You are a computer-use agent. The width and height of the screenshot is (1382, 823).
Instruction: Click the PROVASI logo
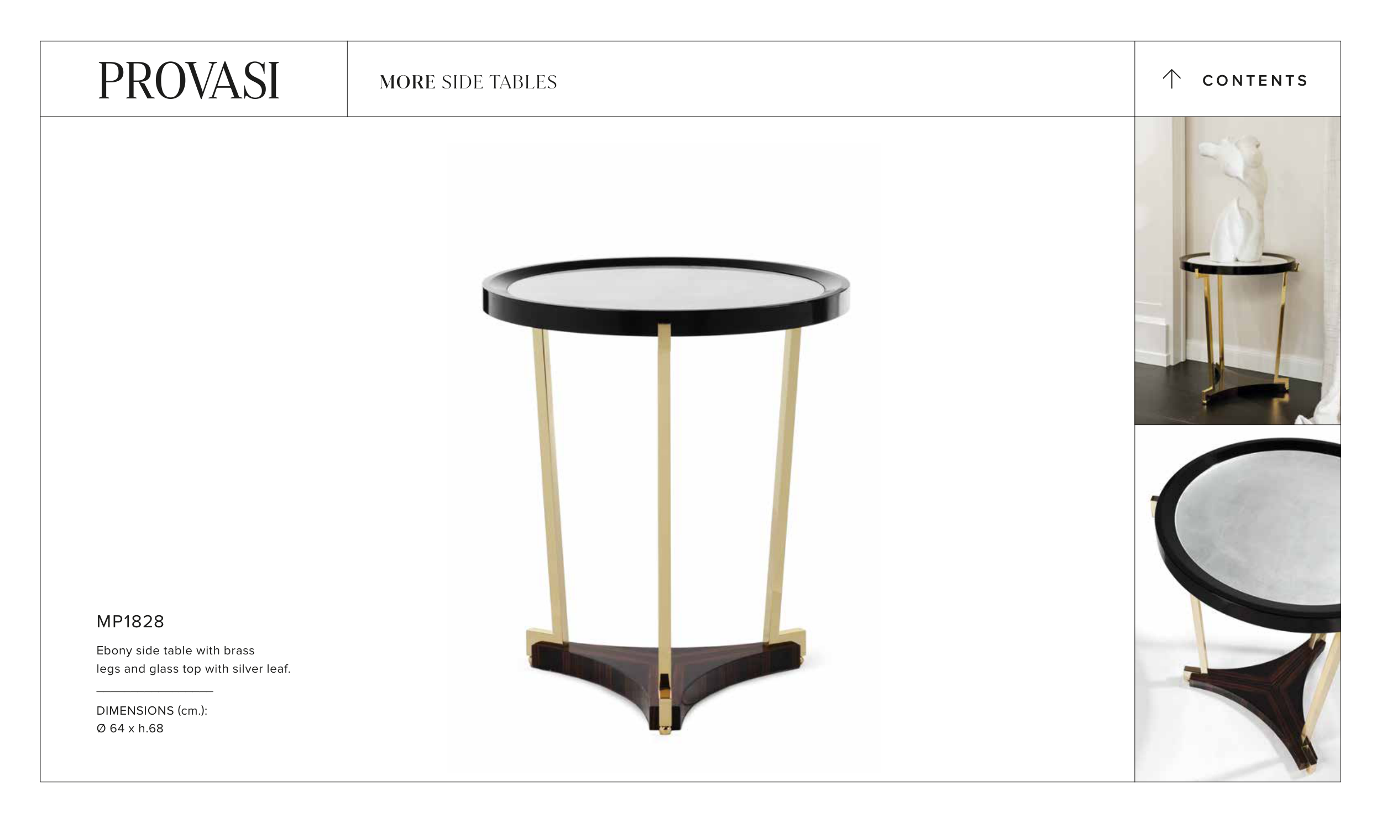189,81
